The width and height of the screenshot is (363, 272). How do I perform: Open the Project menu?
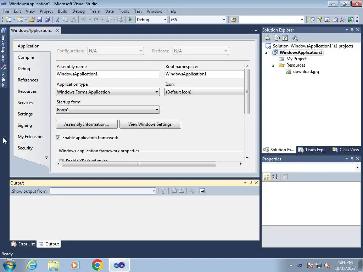tap(46, 11)
